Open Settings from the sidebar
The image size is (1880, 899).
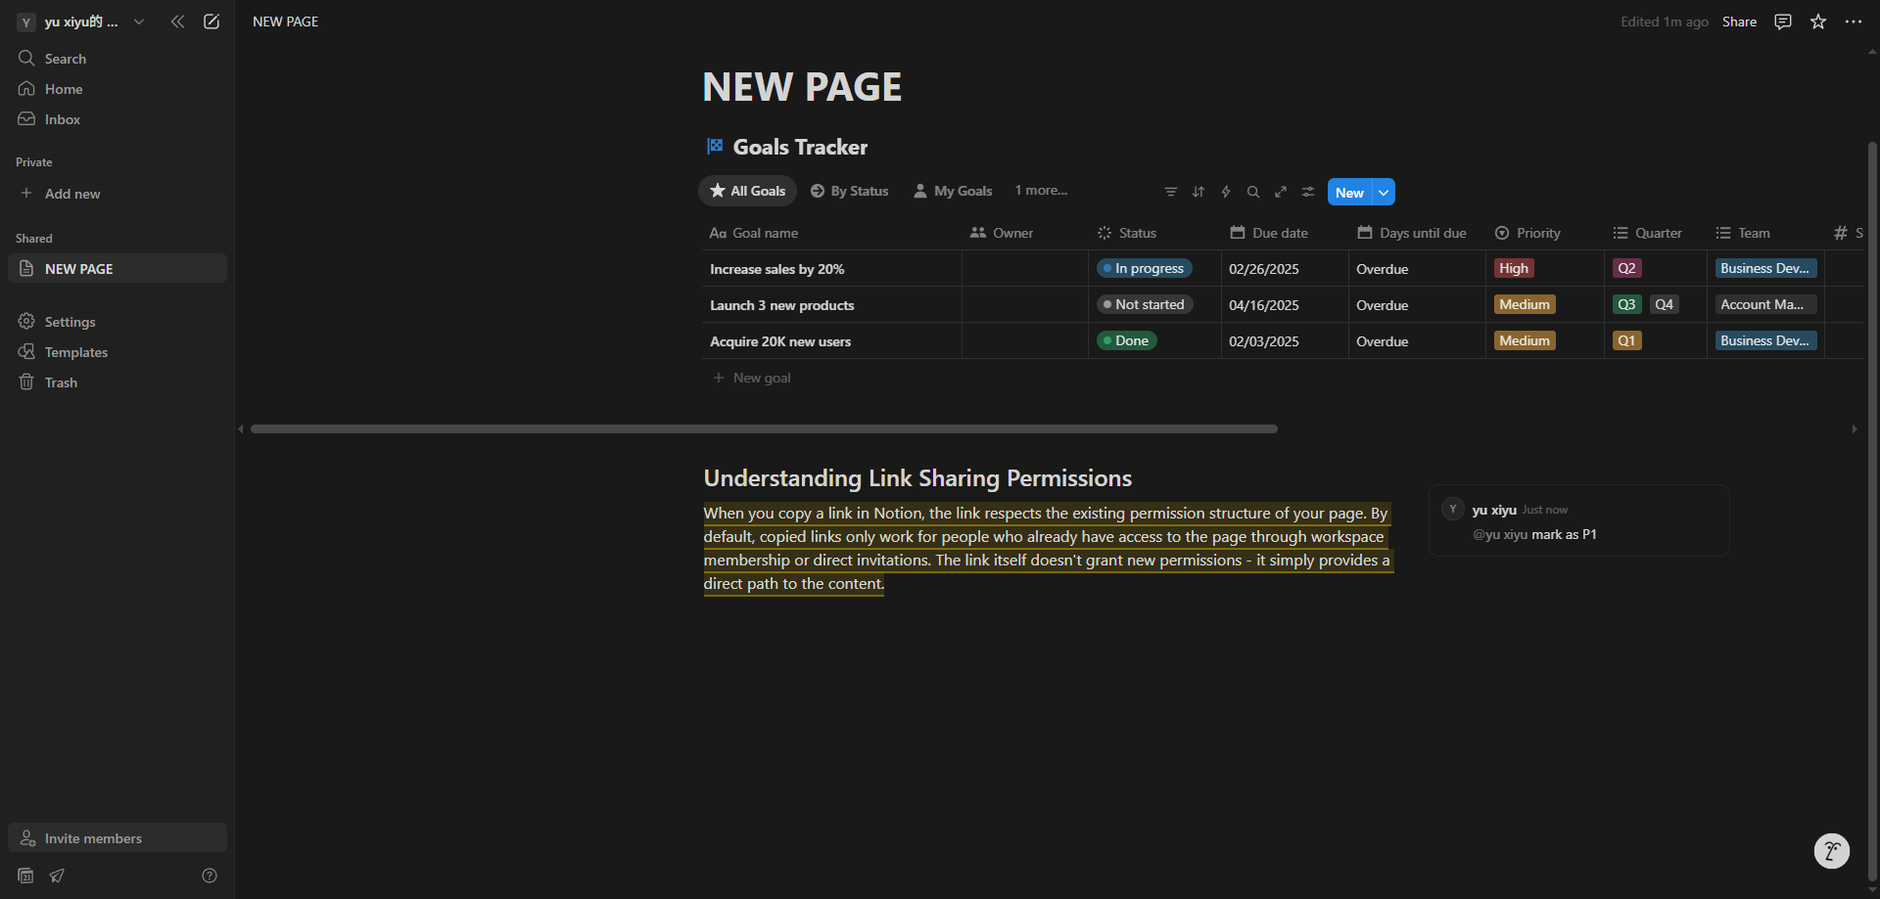tap(117, 322)
